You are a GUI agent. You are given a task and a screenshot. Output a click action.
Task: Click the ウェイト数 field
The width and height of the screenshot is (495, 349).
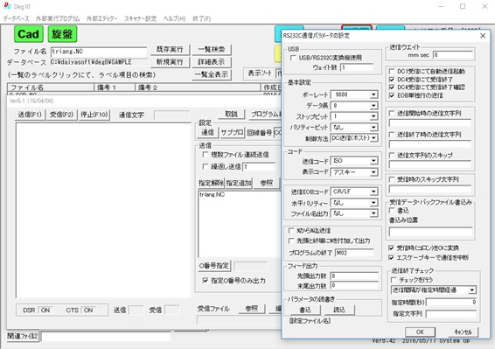pyautogui.click(x=357, y=67)
